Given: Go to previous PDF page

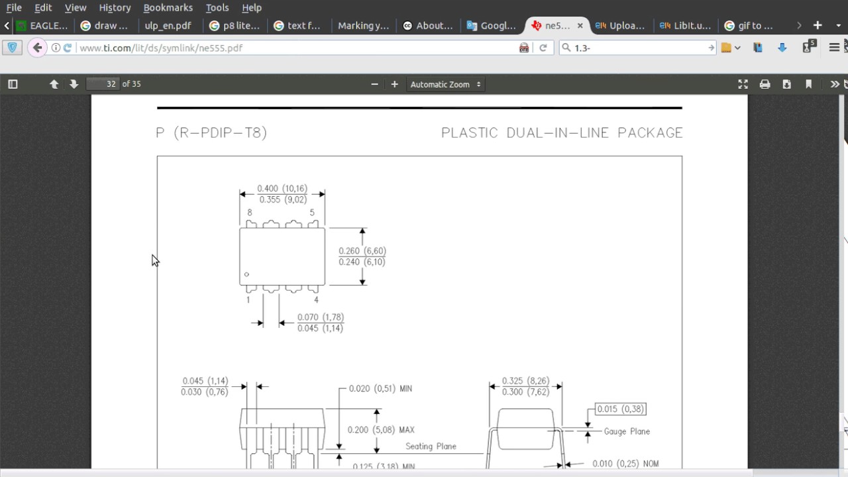Looking at the screenshot, I should coord(54,84).
